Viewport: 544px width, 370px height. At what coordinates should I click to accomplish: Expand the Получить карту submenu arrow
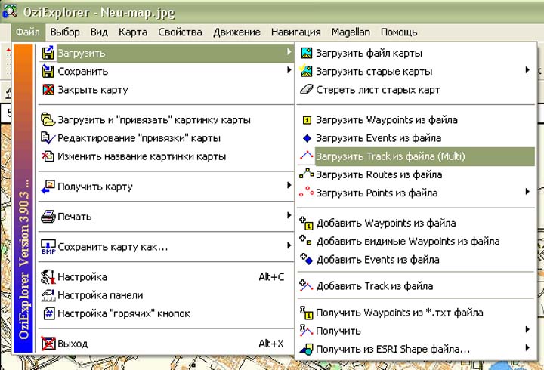[289, 185]
